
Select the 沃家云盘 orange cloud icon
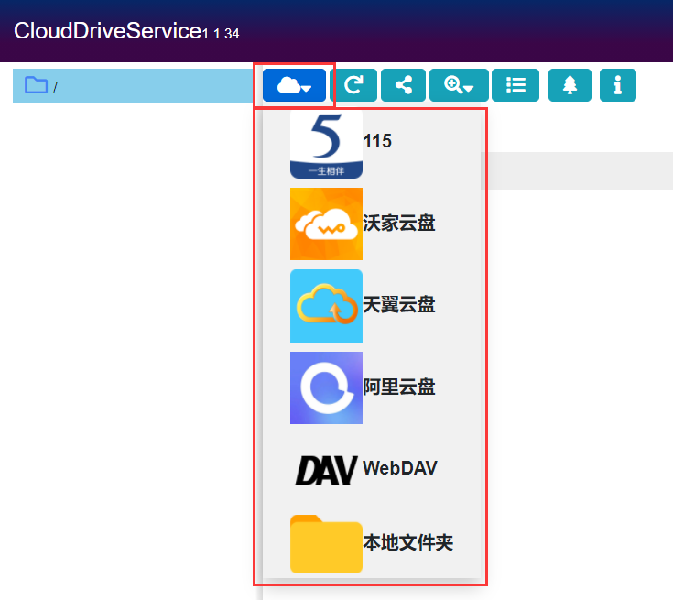pos(326,224)
